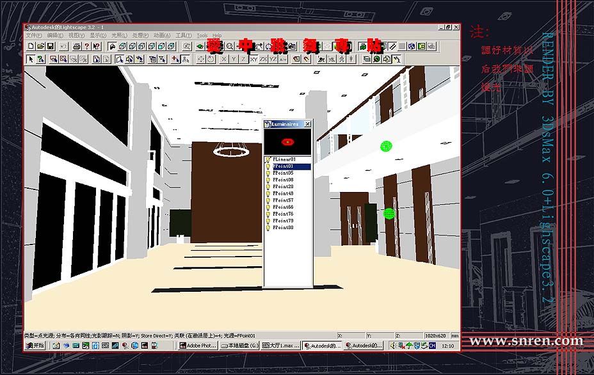Image resolution: width=594 pixels, height=375 pixels.
Task: Open the 动画(A) Animation menu
Action: pyautogui.click(x=162, y=35)
